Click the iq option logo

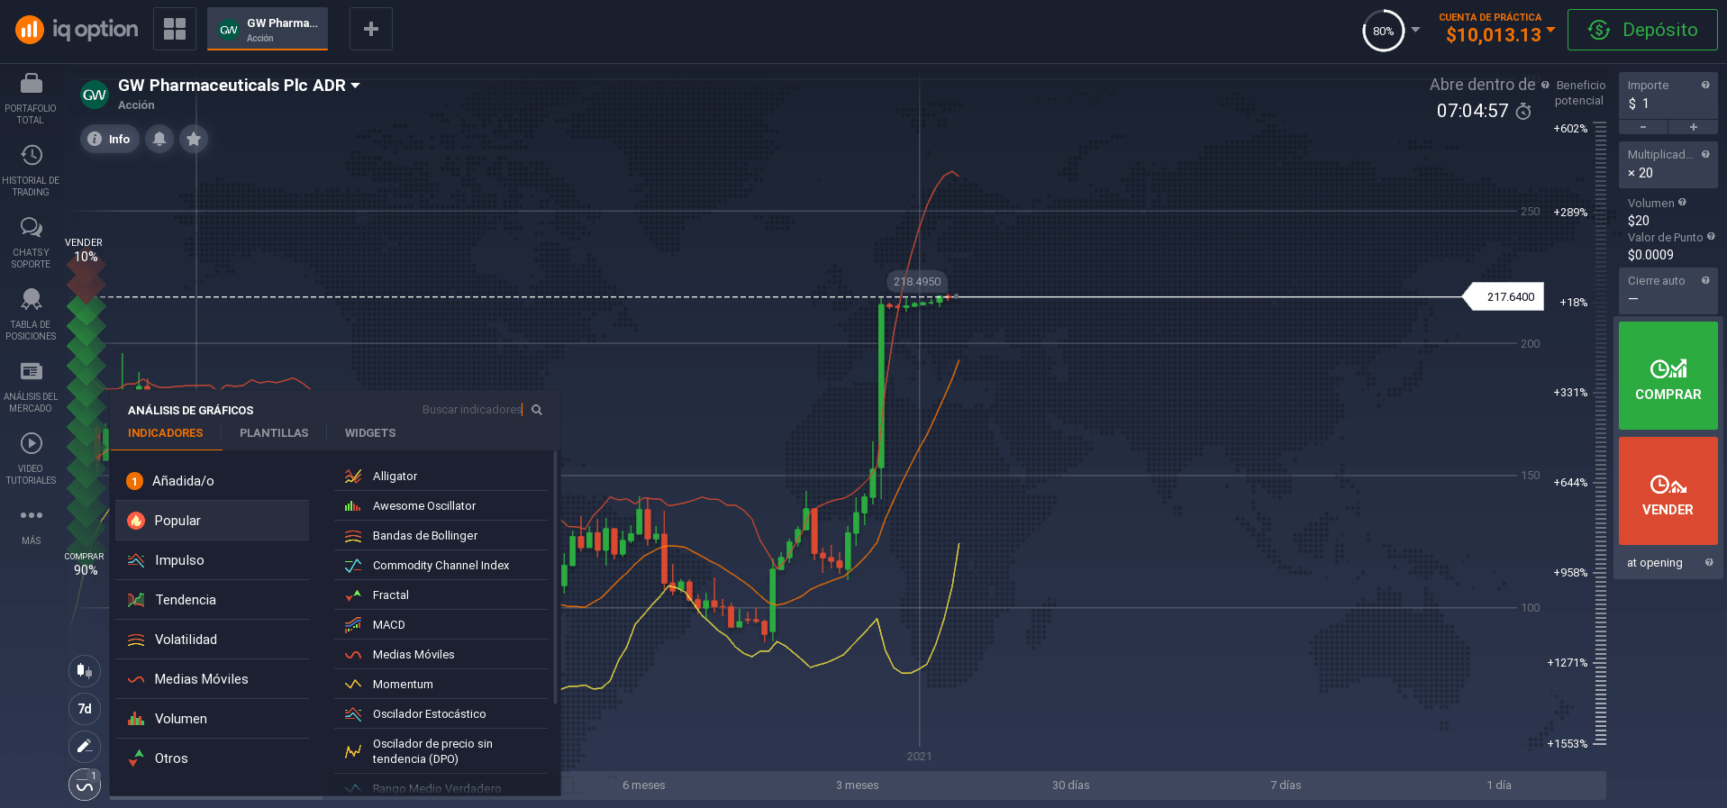(77, 30)
